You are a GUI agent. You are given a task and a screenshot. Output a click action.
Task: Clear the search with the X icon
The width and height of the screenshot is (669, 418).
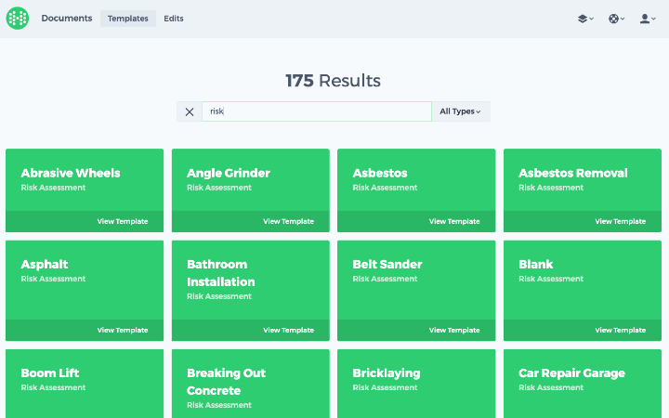tap(190, 111)
